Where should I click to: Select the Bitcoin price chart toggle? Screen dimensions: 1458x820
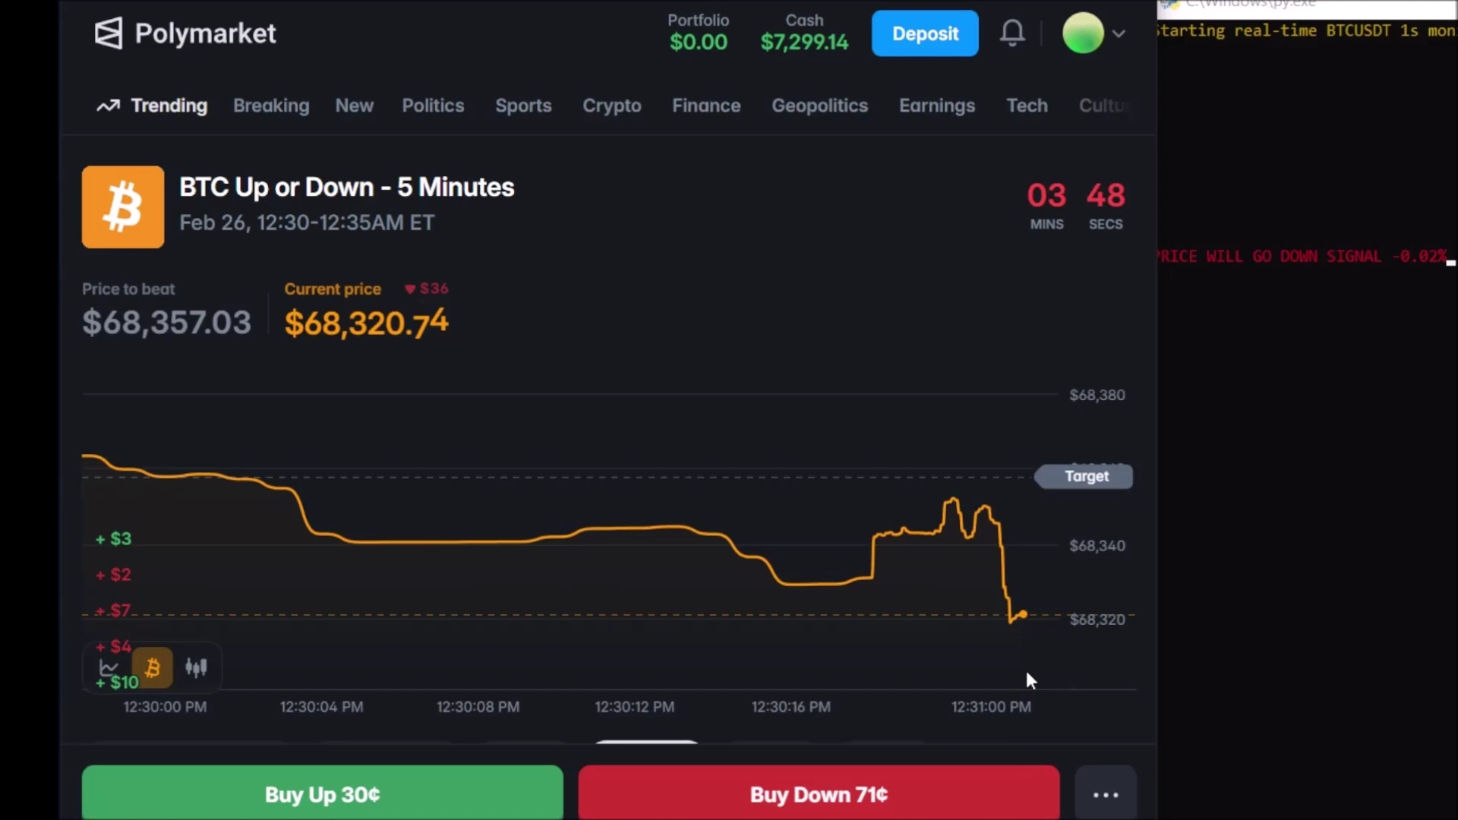[152, 668]
